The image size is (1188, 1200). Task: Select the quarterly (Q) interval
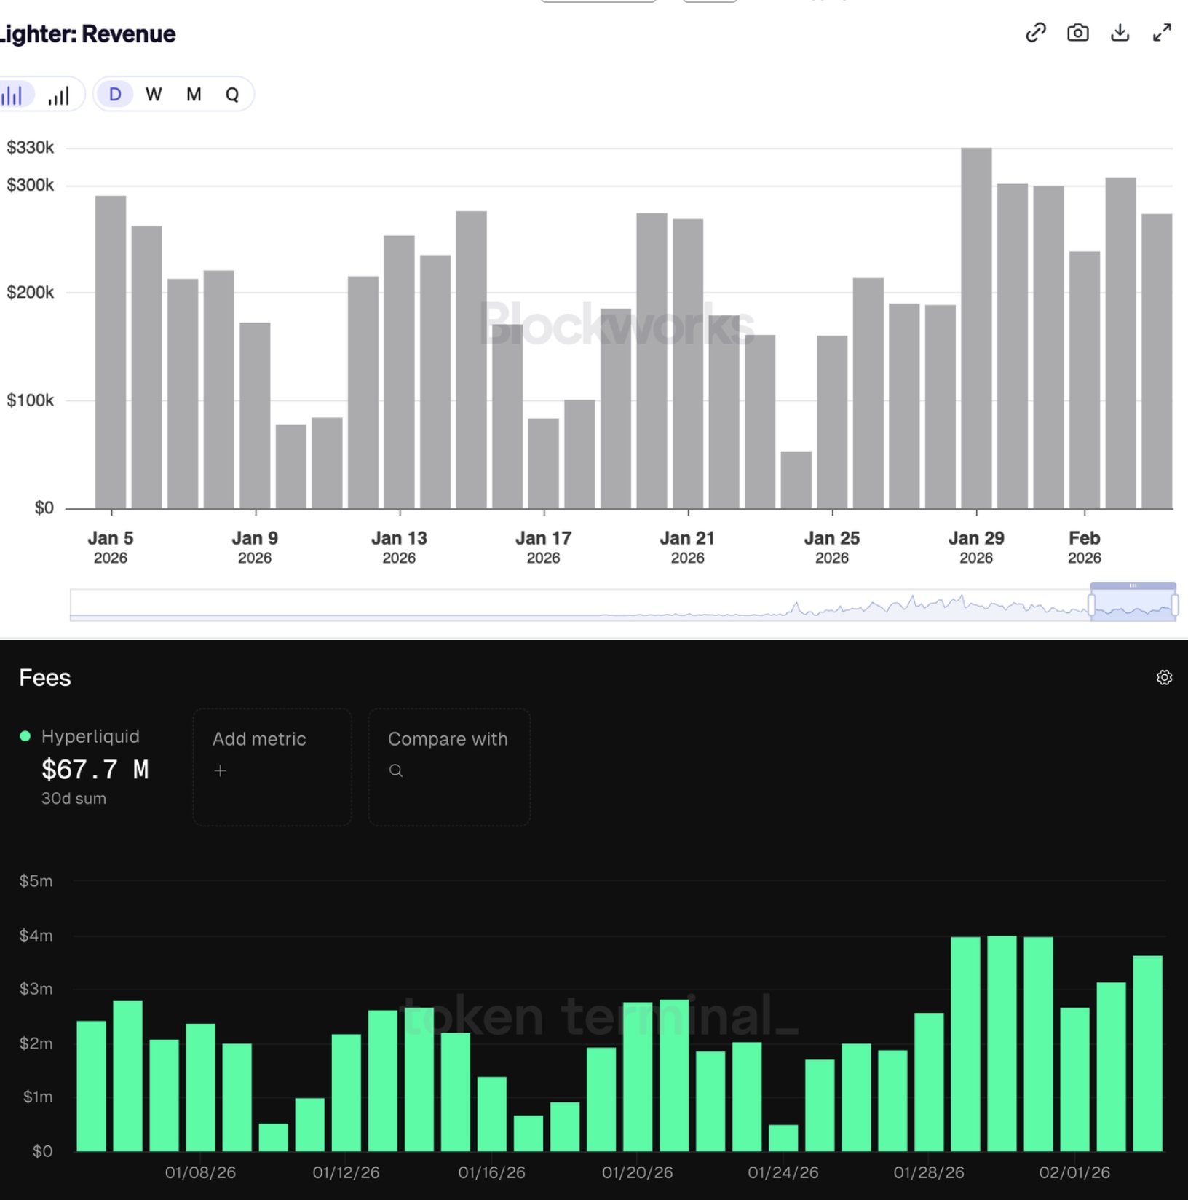[232, 95]
